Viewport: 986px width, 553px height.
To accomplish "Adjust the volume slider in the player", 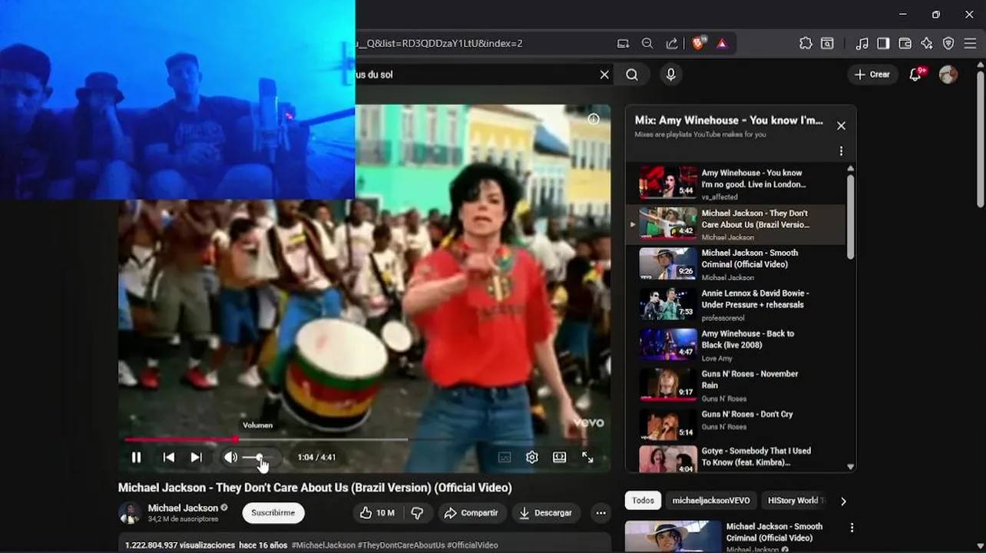I will pos(257,457).
